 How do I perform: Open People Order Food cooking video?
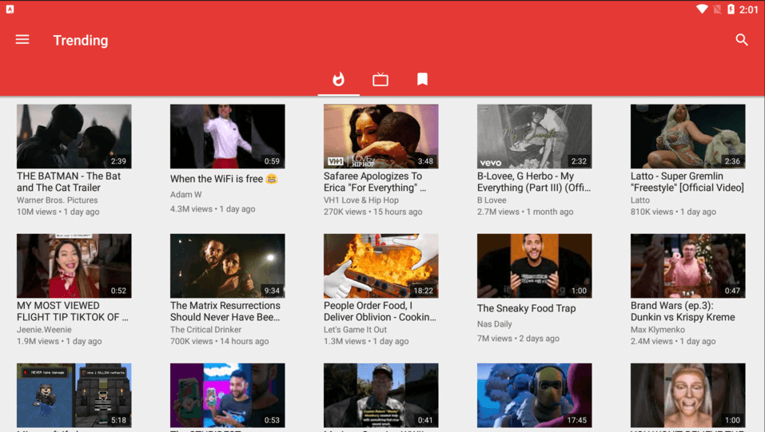pos(381,266)
